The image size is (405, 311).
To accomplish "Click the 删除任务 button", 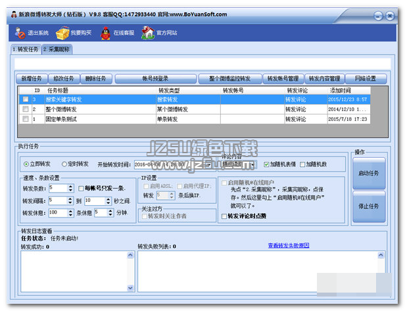I will (x=96, y=78).
